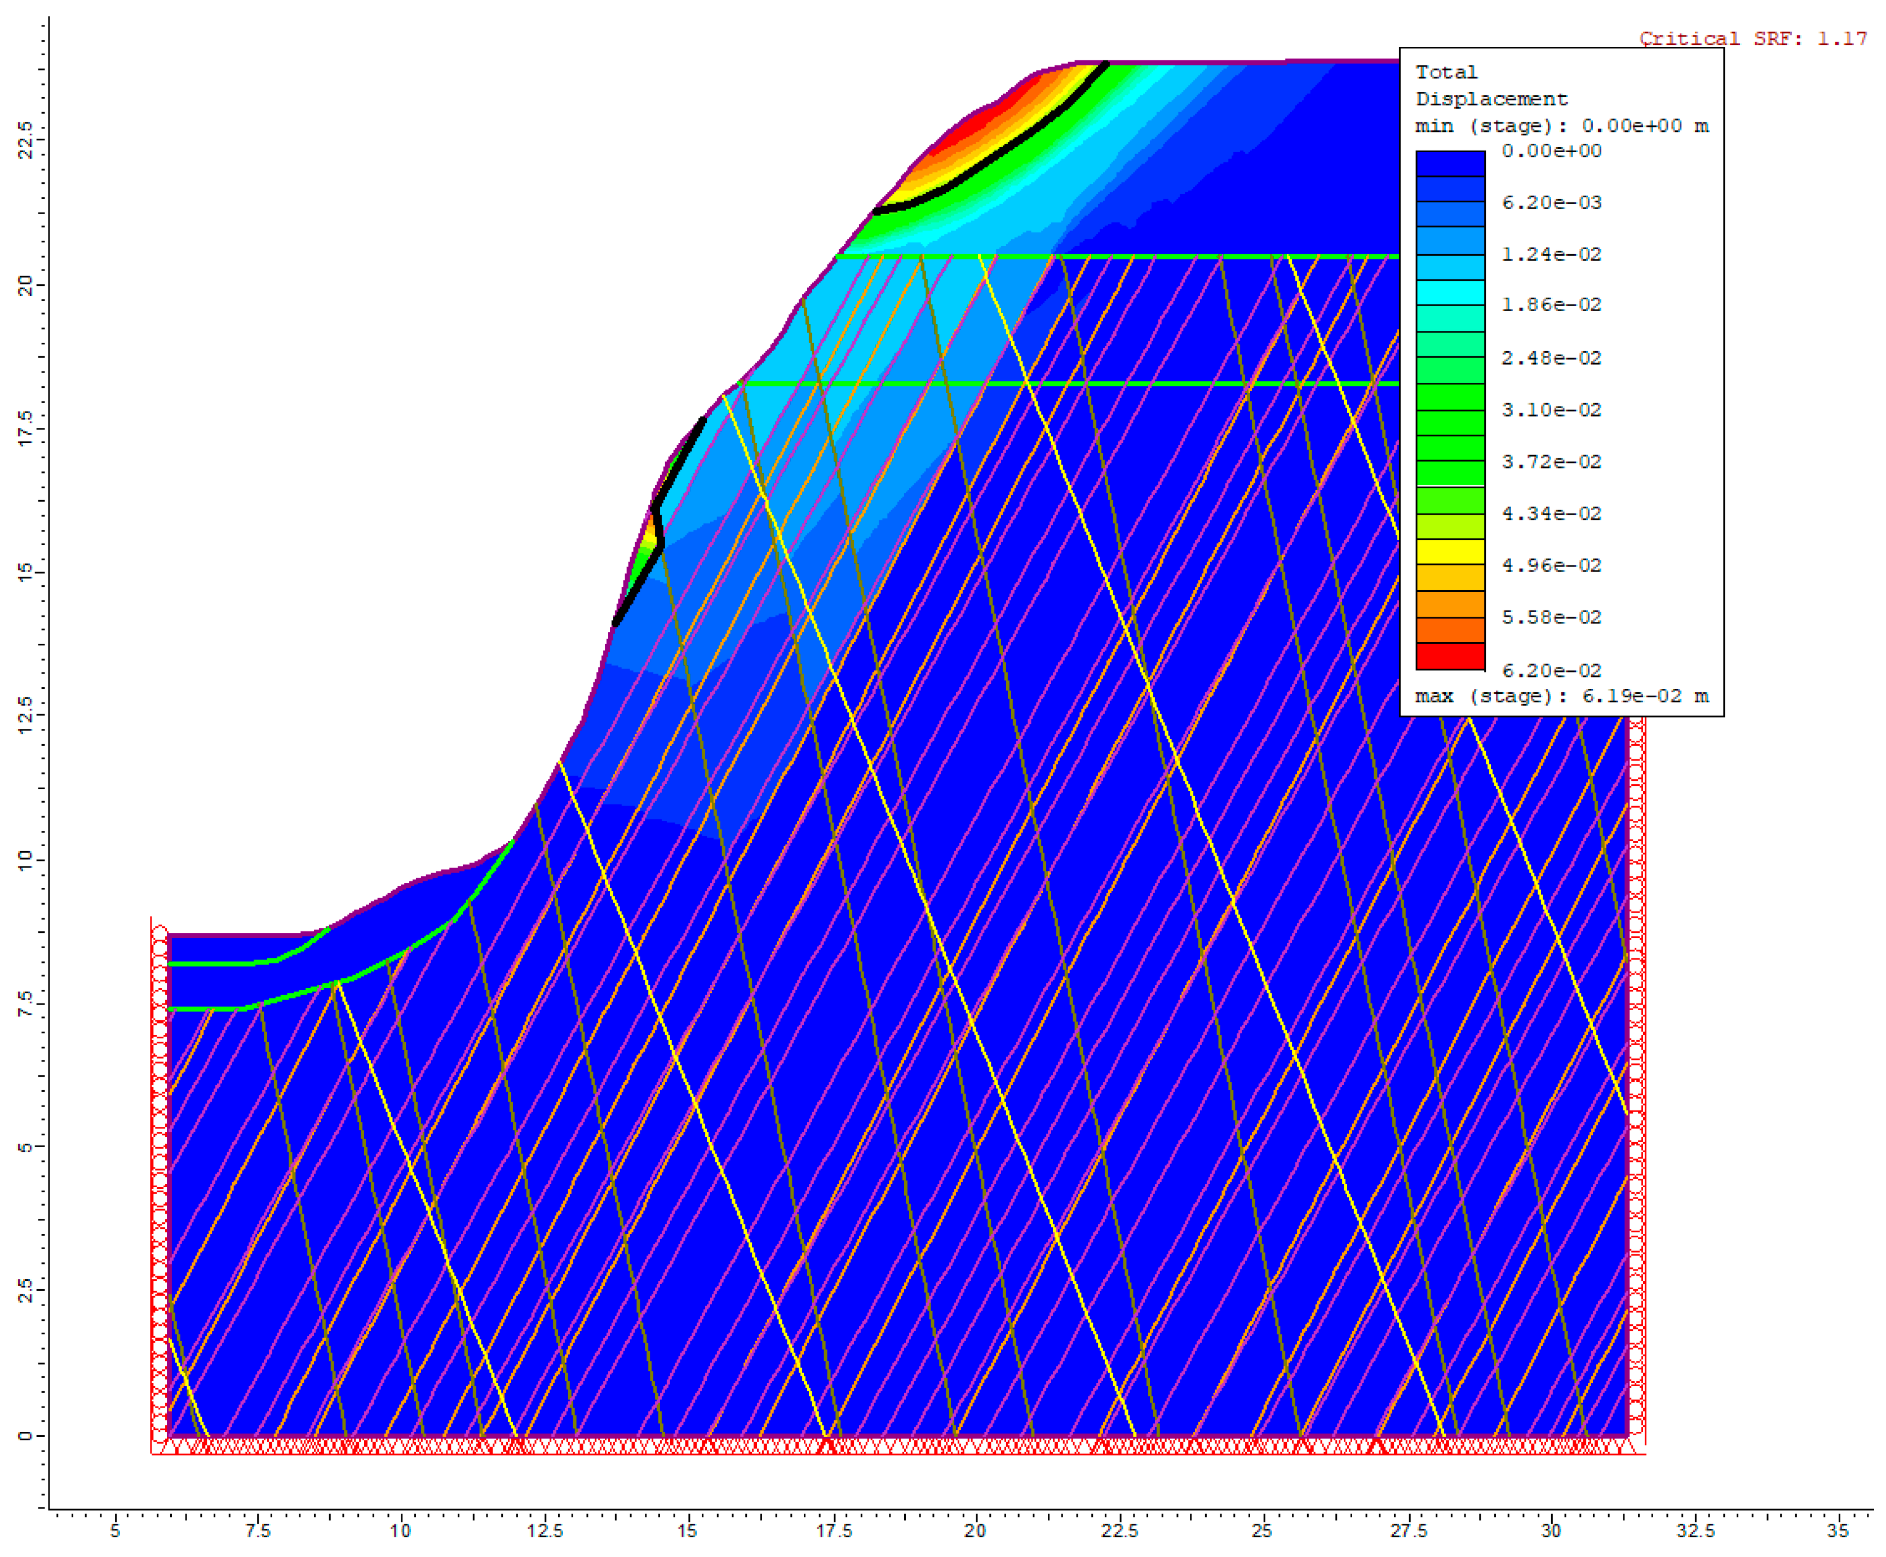Click the red pin restraints along the bottom boundary
This screenshot has height=1557, width=1886.
pyautogui.click(x=897, y=1446)
